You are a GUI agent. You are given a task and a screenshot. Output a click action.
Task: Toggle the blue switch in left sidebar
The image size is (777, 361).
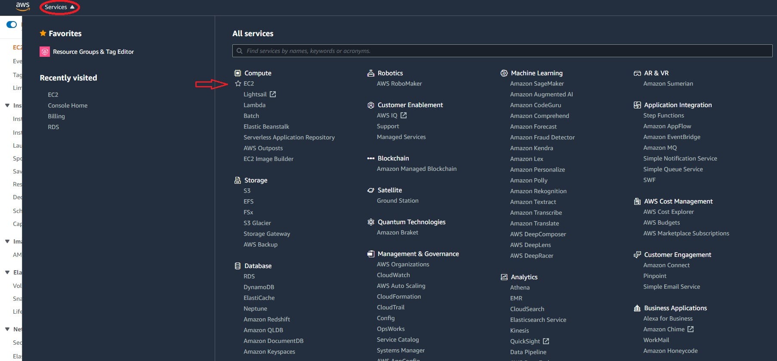click(12, 25)
